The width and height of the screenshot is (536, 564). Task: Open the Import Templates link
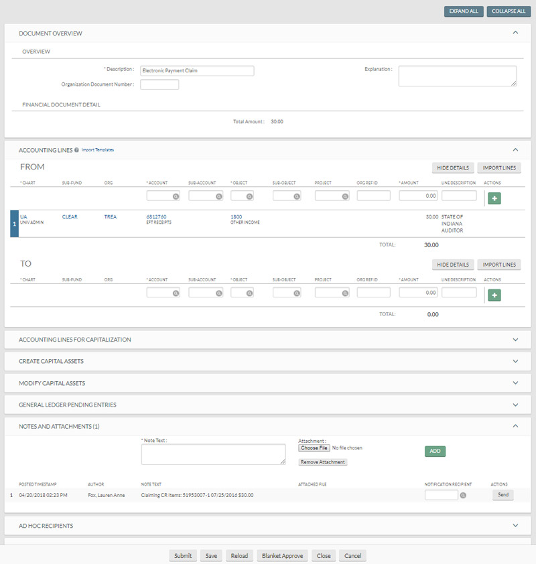click(98, 150)
